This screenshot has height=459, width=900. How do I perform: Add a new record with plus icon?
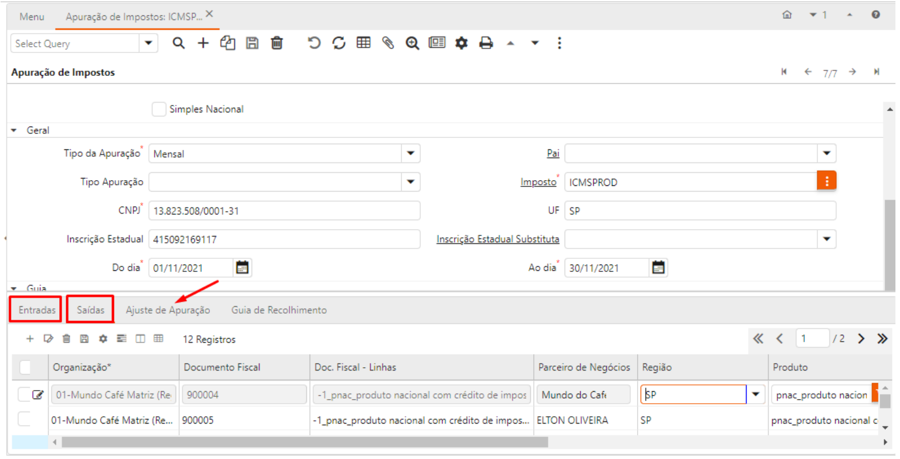click(x=203, y=43)
